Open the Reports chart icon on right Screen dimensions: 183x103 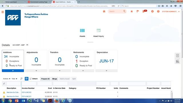pyautogui.click(x=178, y=61)
